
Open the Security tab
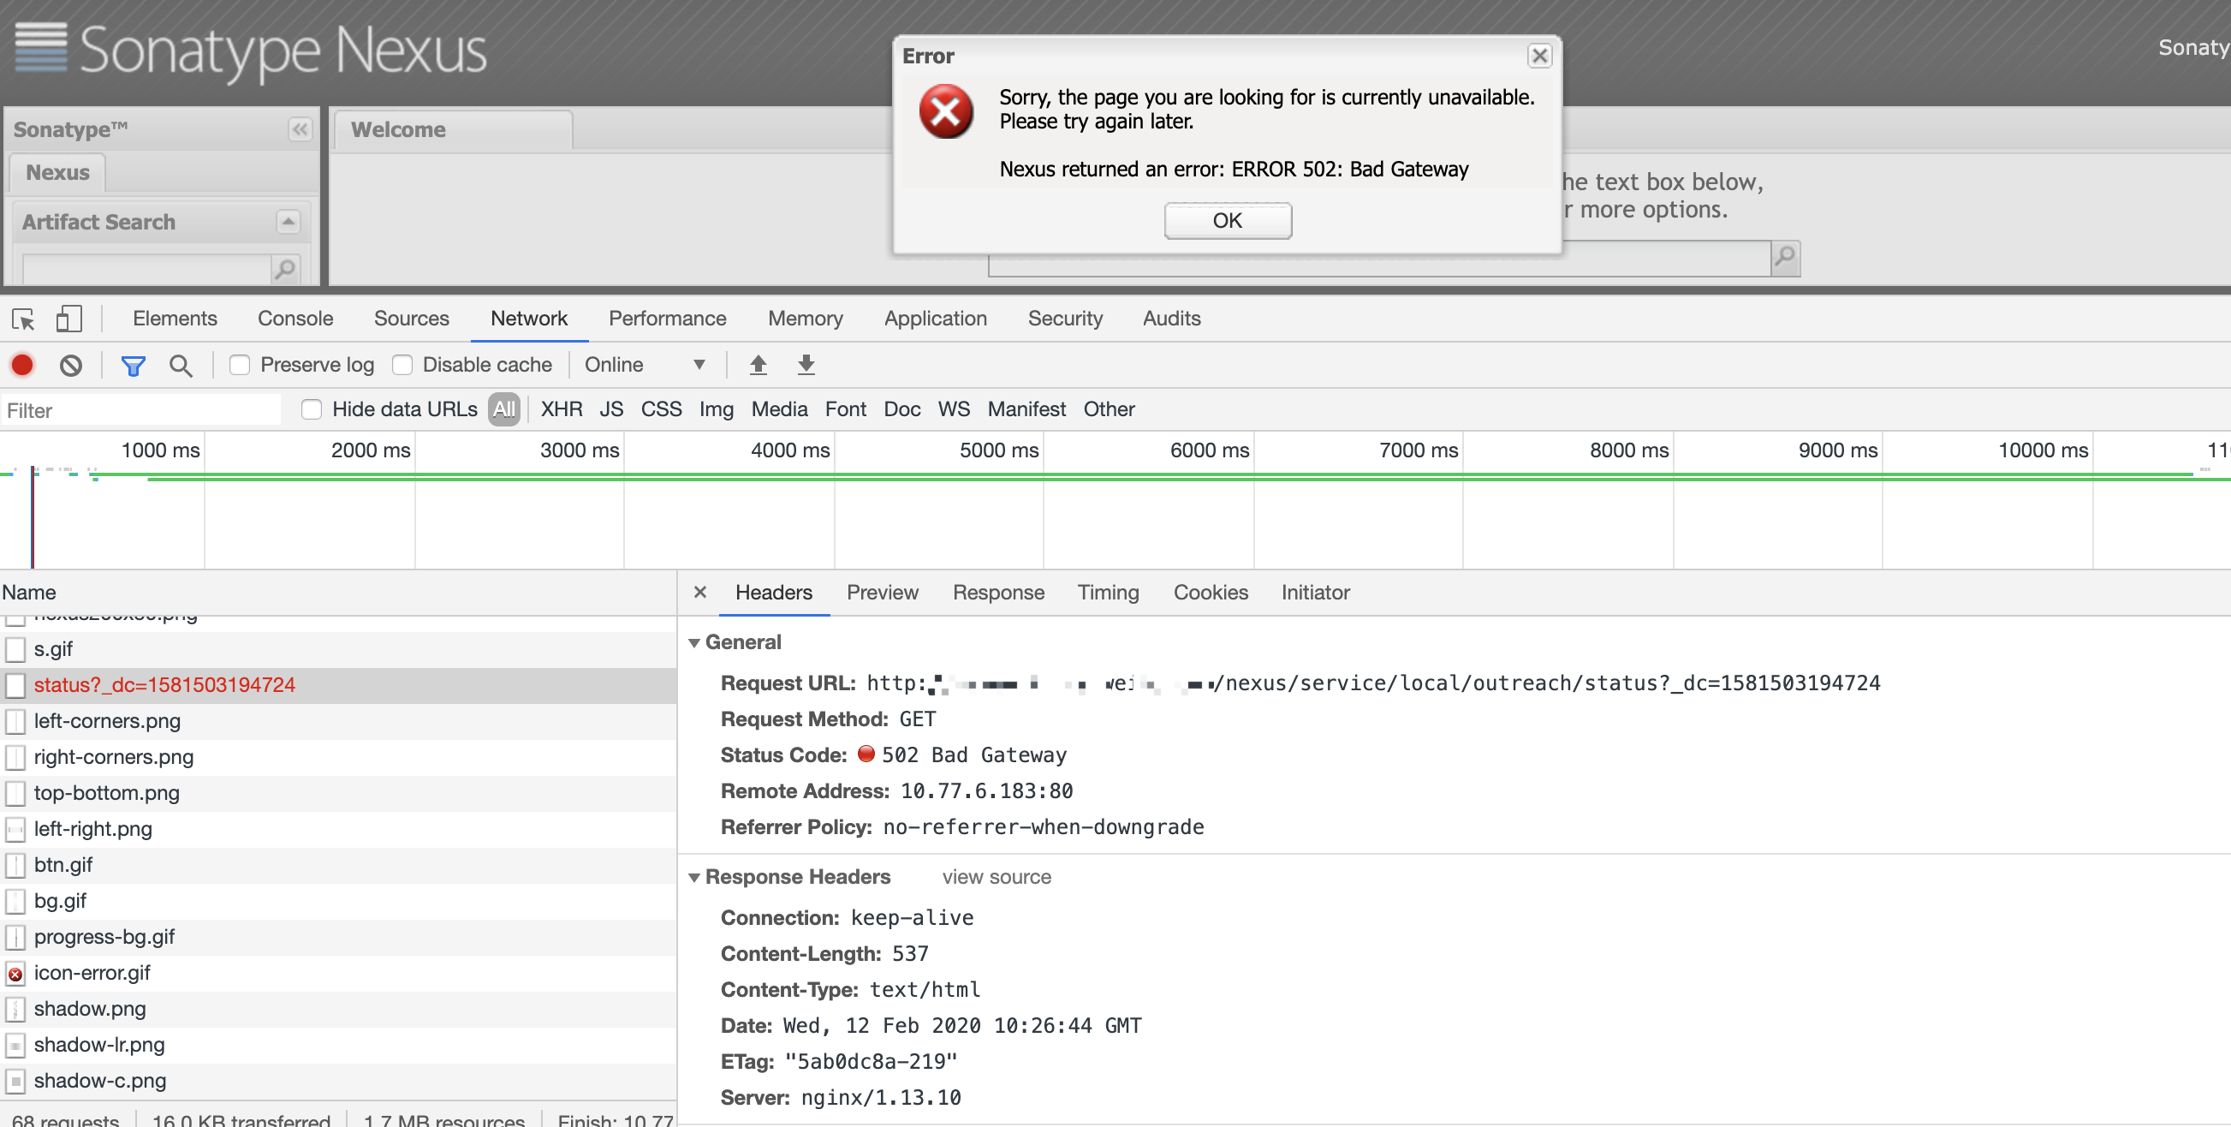(1064, 318)
